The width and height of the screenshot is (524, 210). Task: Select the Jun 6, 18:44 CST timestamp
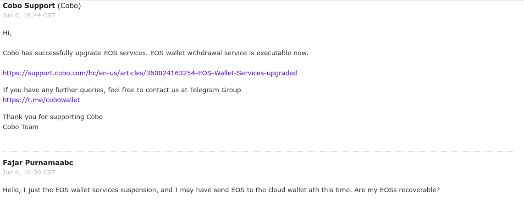coord(29,16)
